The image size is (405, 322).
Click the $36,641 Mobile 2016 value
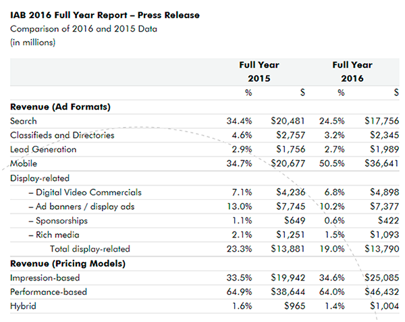(381, 163)
